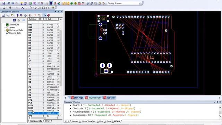Click the red crossed traces icon
222x125 pixels.
pos(55,3)
